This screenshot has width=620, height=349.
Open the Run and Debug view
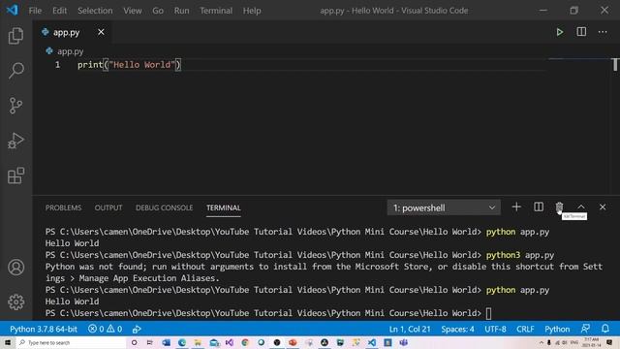pyautogui.click(x=15, y=141)
